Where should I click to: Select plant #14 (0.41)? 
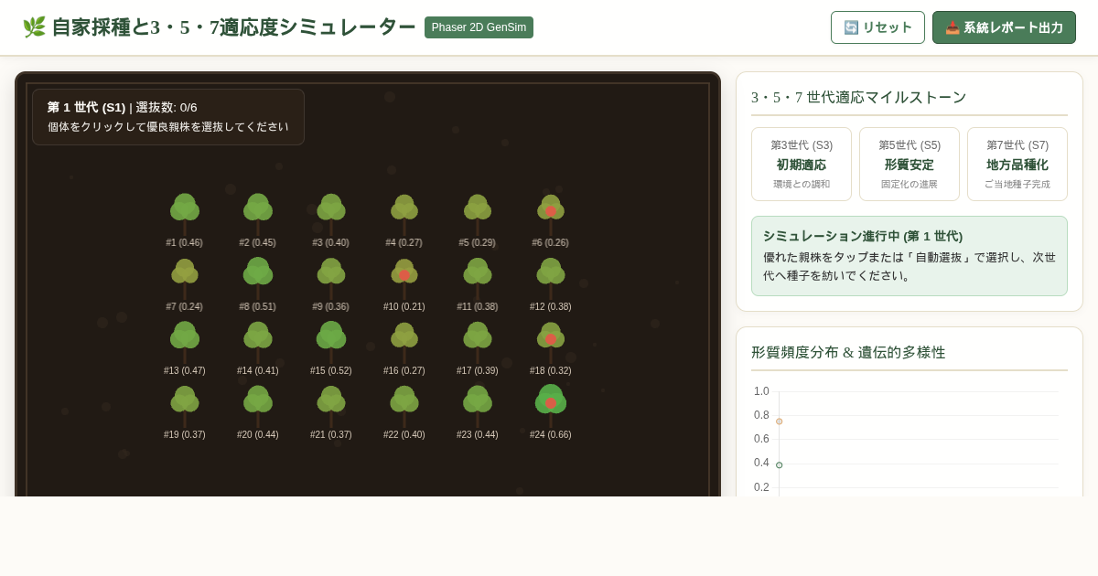point(258,344)
